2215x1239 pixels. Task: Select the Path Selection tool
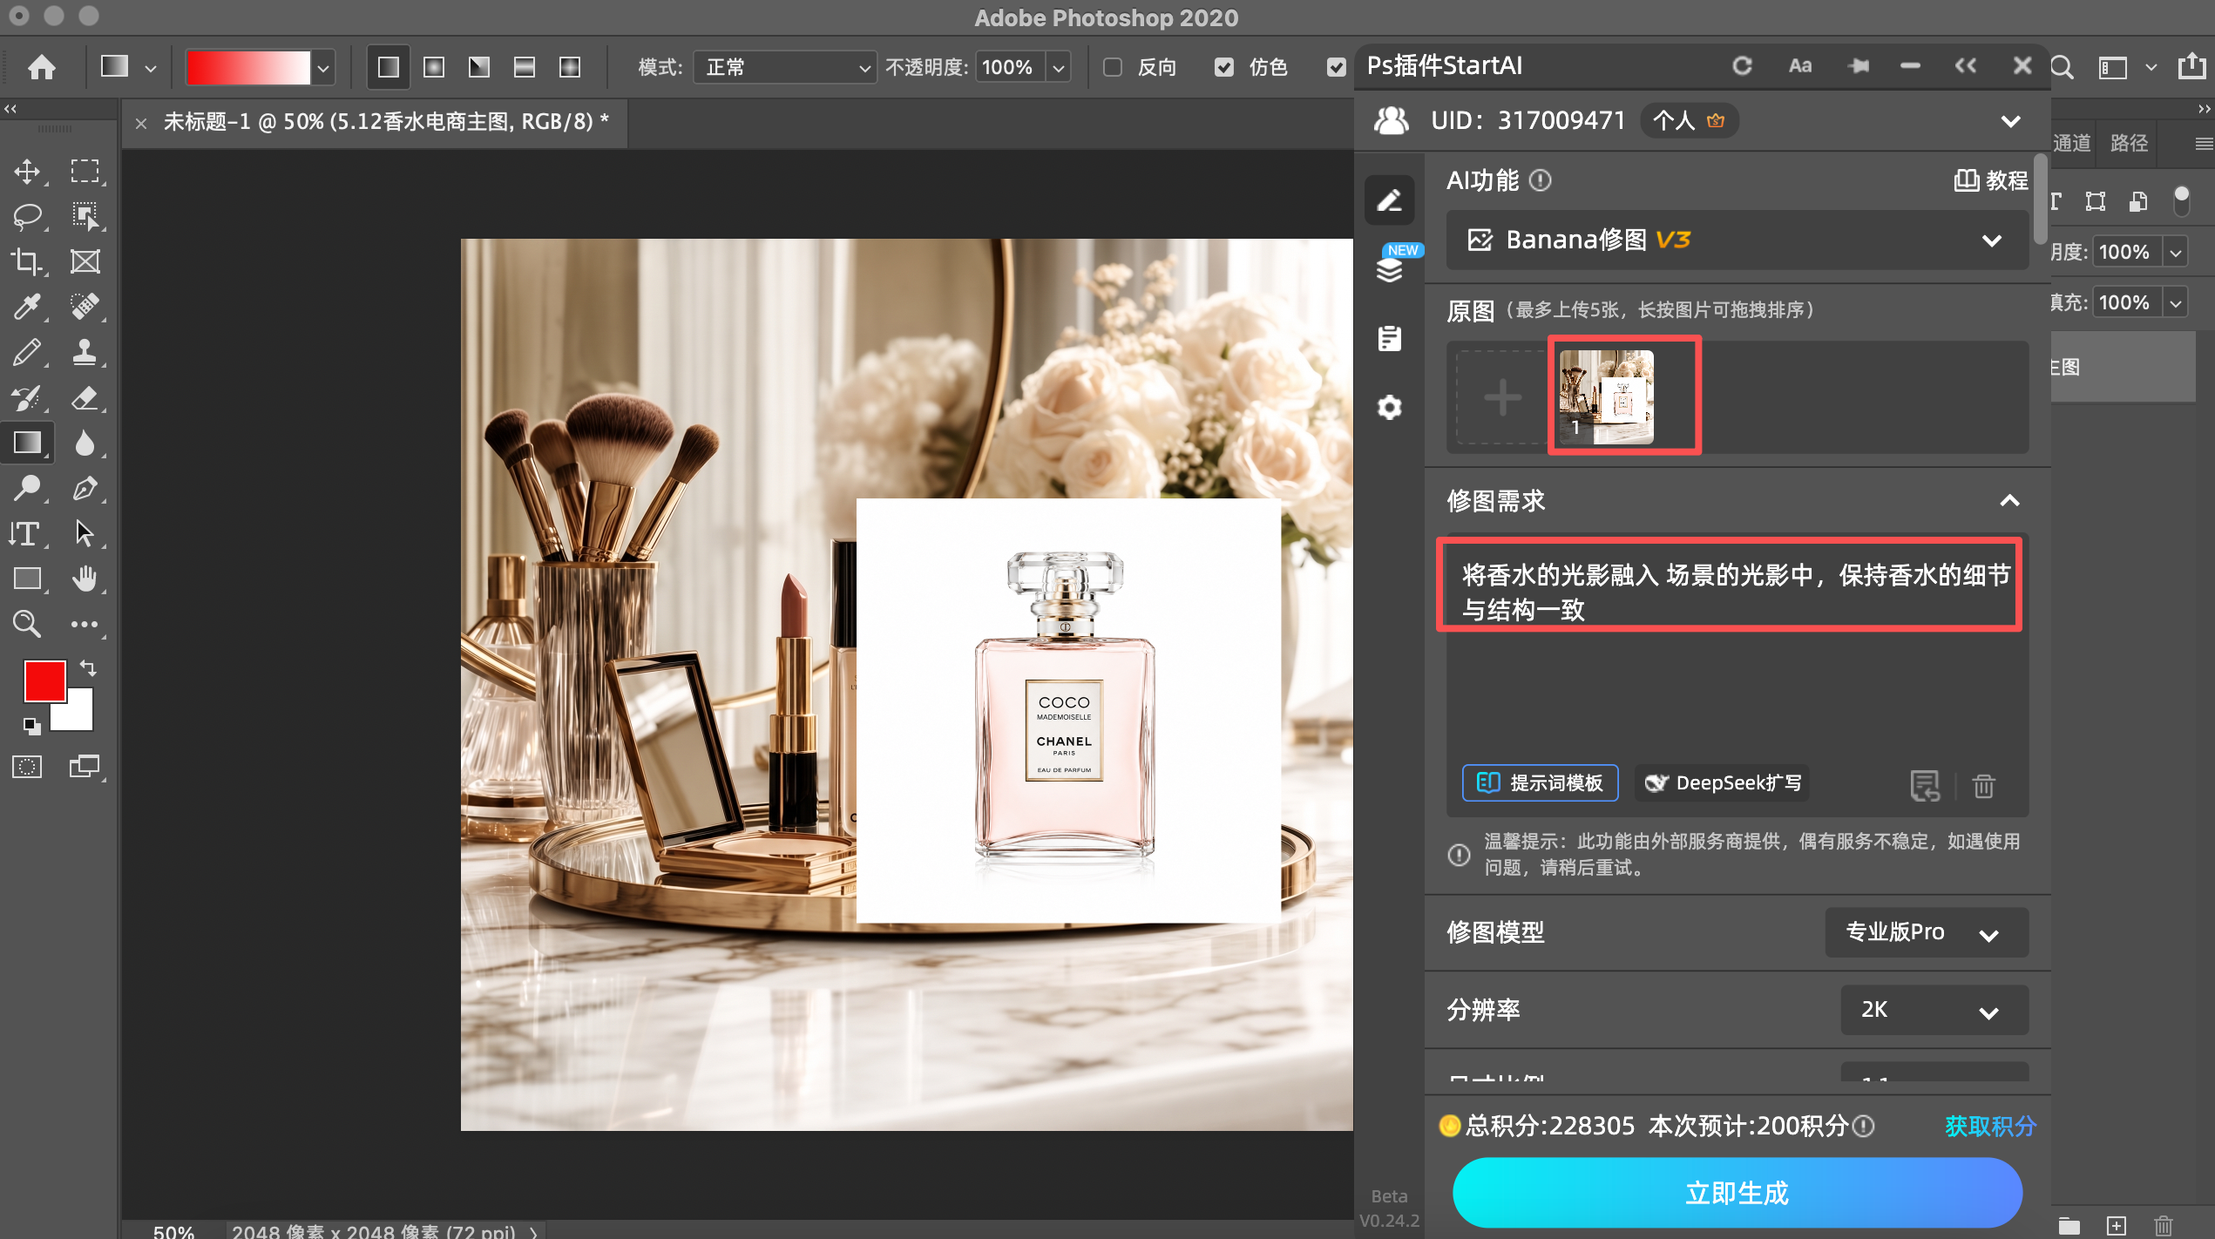(85, 533)
